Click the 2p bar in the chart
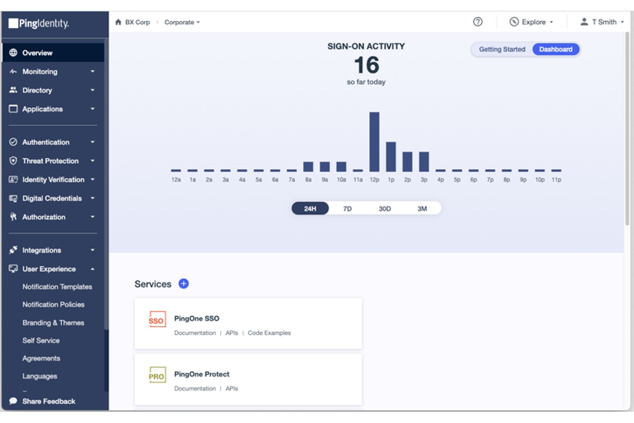 [407, 162]
